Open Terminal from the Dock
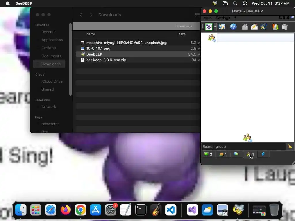This screenshot has width=295, height=221. 141,210
